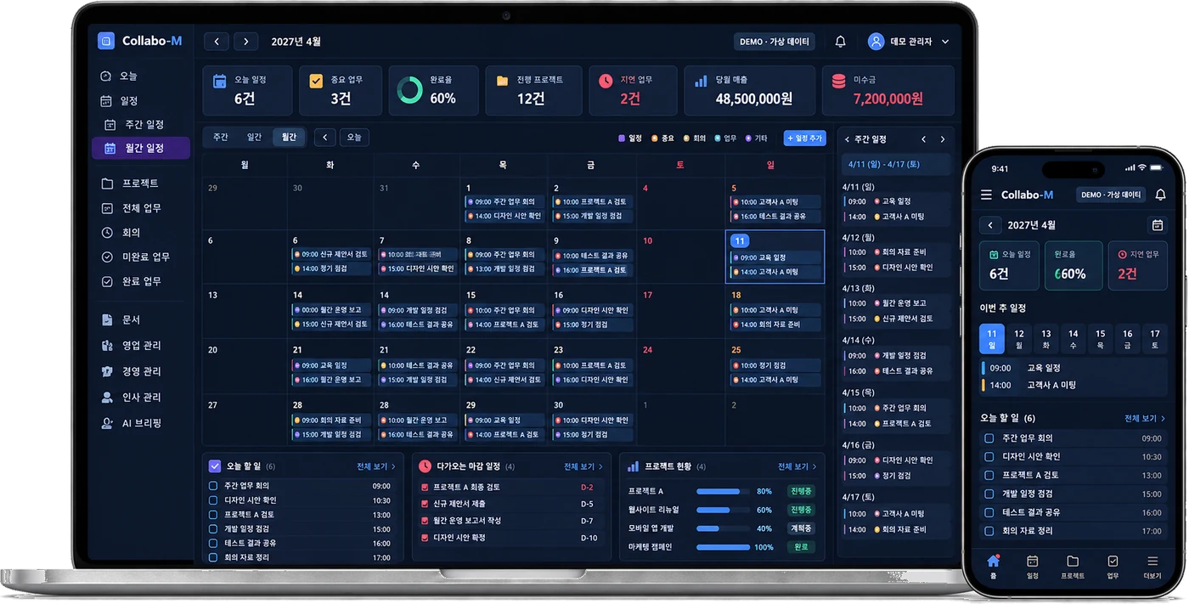Click the + 일정 추가 button
1189x604 pixels.
[804, 138]
